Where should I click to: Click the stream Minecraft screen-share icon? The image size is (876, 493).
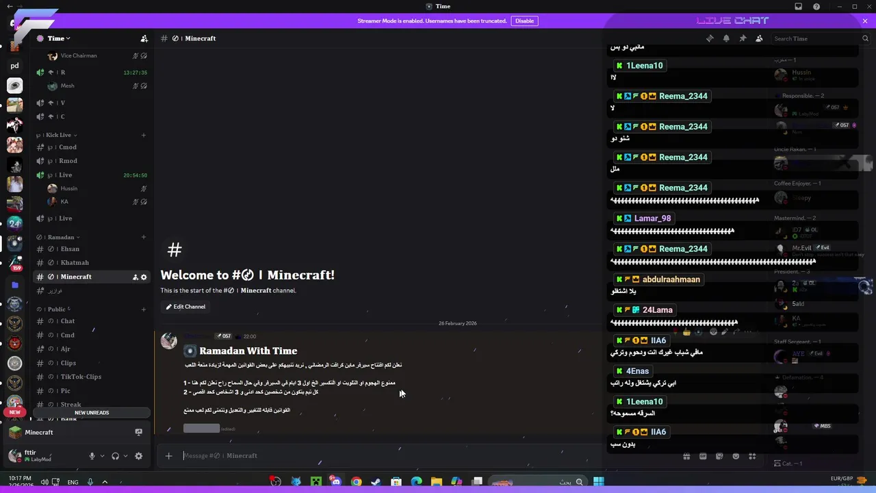point(138,432)
